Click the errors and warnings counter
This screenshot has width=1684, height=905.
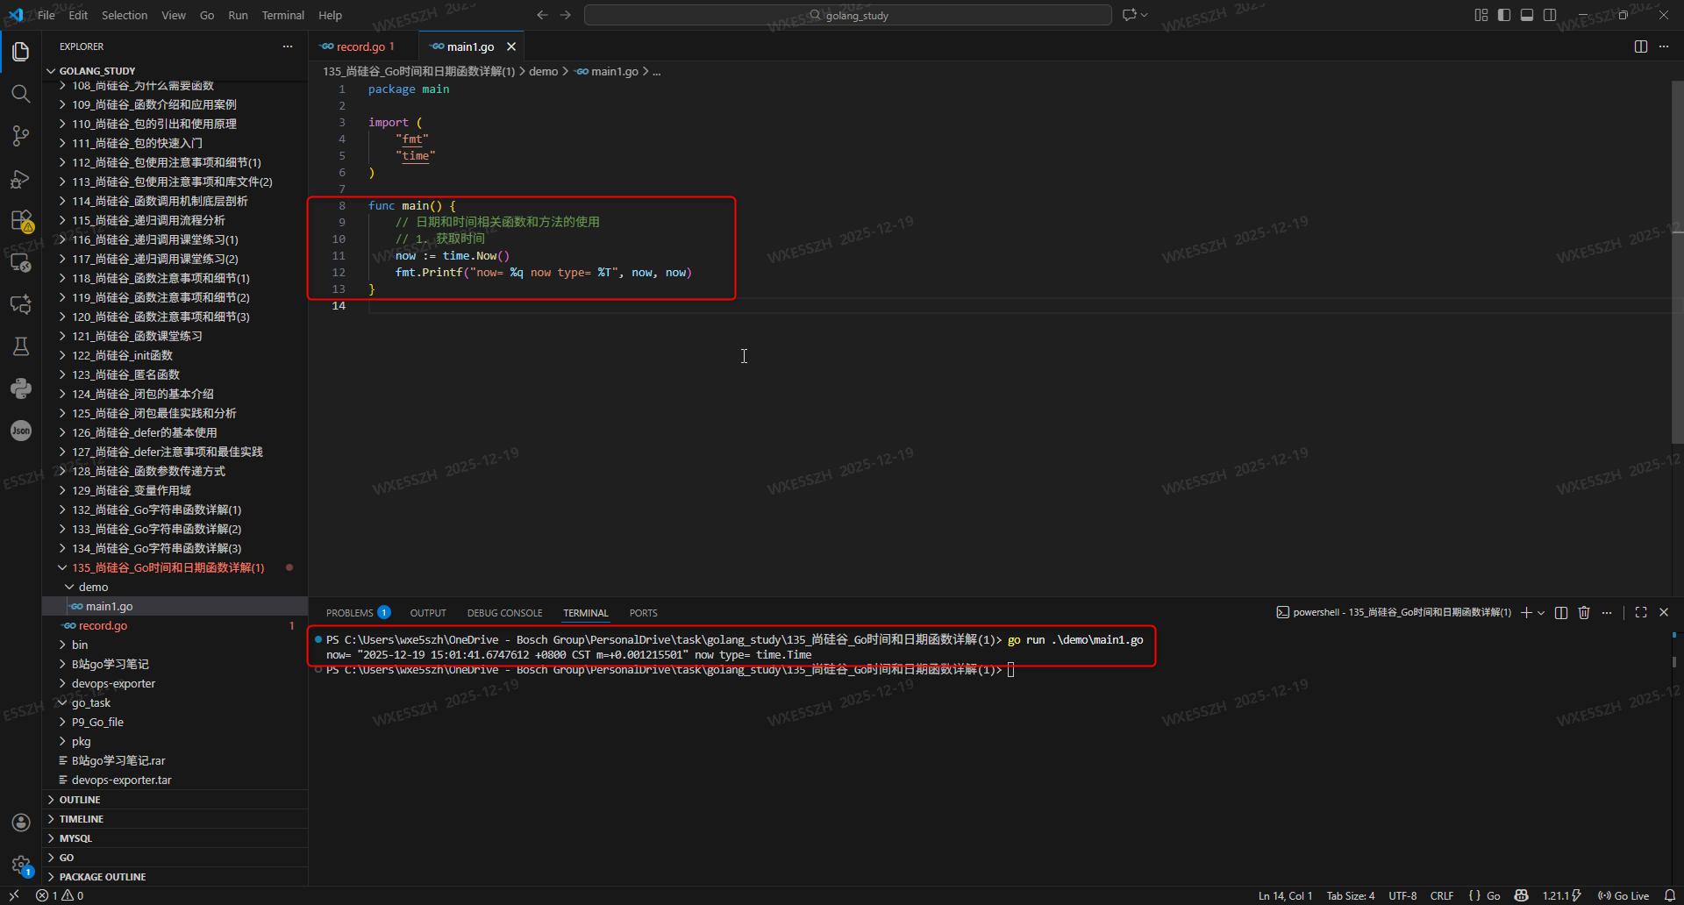(x=60, y=895)
